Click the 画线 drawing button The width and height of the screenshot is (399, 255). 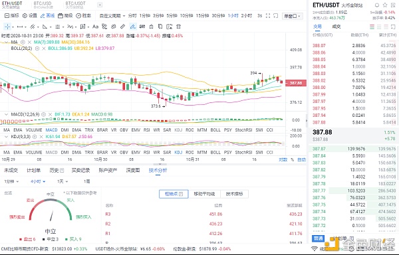pyautogui.click(x=47, y=16)
